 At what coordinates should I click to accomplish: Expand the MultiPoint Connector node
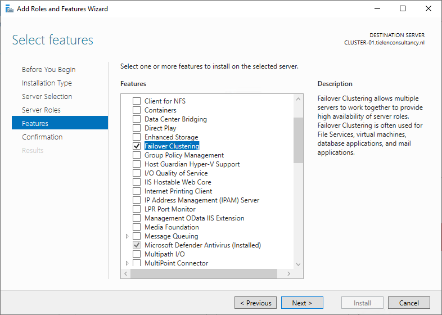click(x=127, y=263)
